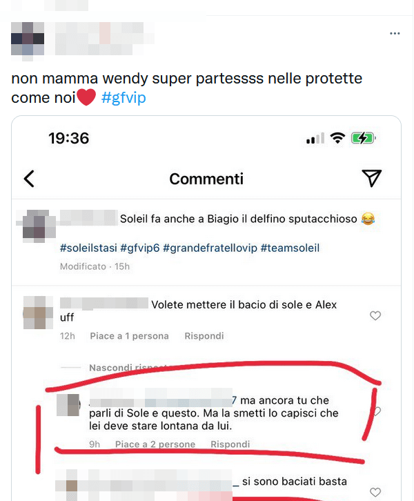Open the #grandefratellovip hashtag
414x501 pixels.
point(210,248)
